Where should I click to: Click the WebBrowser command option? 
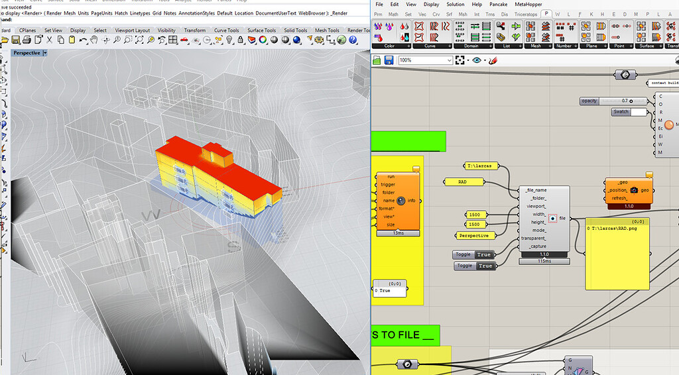pos(312,13)
